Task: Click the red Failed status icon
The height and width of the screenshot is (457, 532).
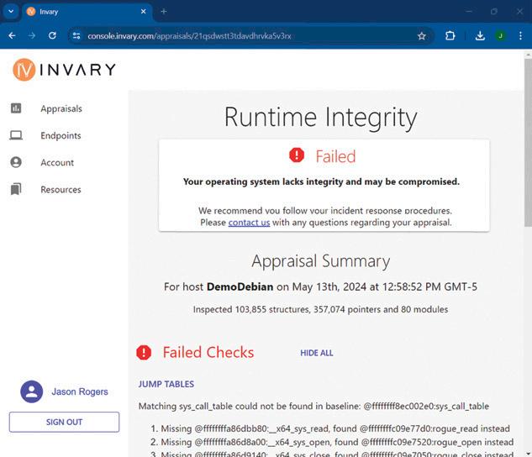Action: [x=297, y=155]
